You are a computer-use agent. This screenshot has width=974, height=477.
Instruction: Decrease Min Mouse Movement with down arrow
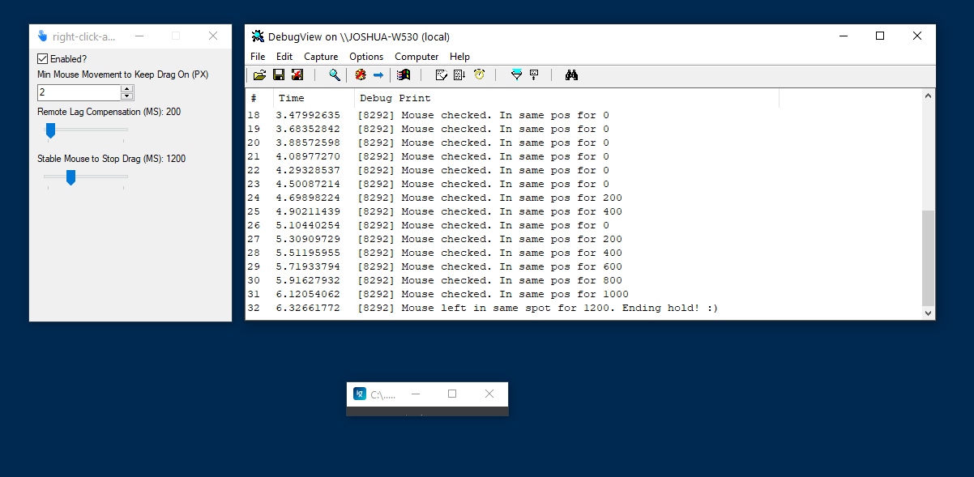[x=126, y=96]
